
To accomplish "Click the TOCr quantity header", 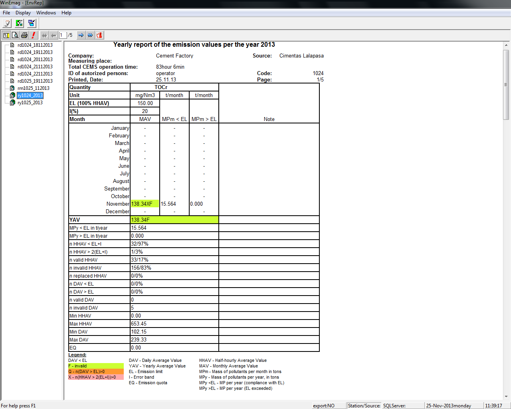I will (x=161, y=87).
